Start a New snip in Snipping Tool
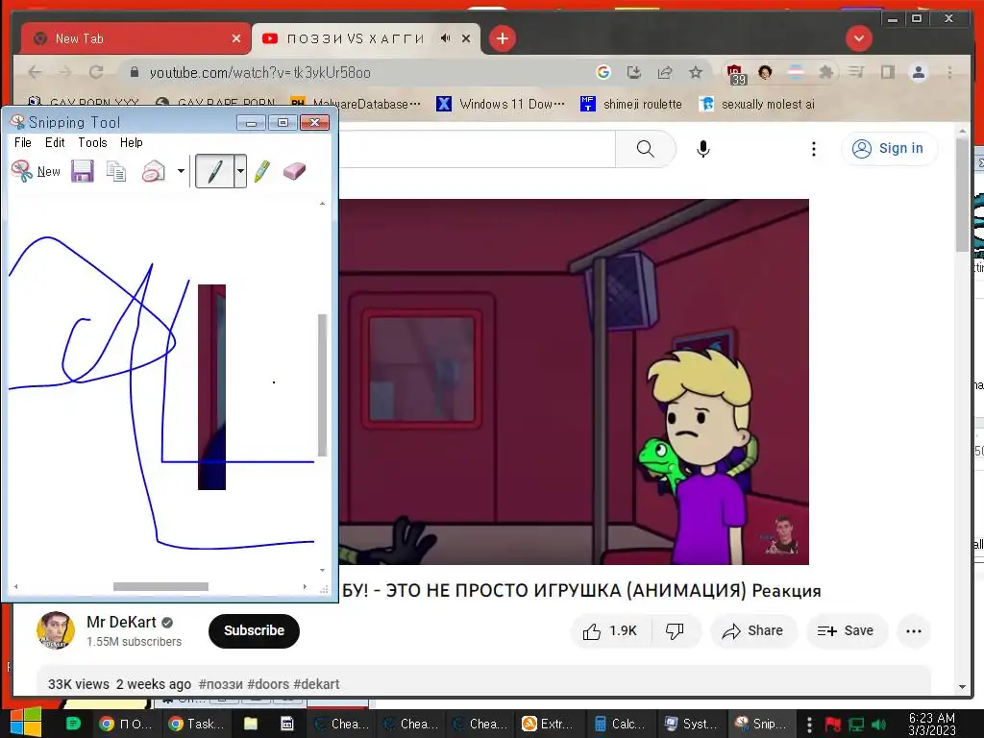The height and width of the screenshot is (738, 984). click(36, 171)
